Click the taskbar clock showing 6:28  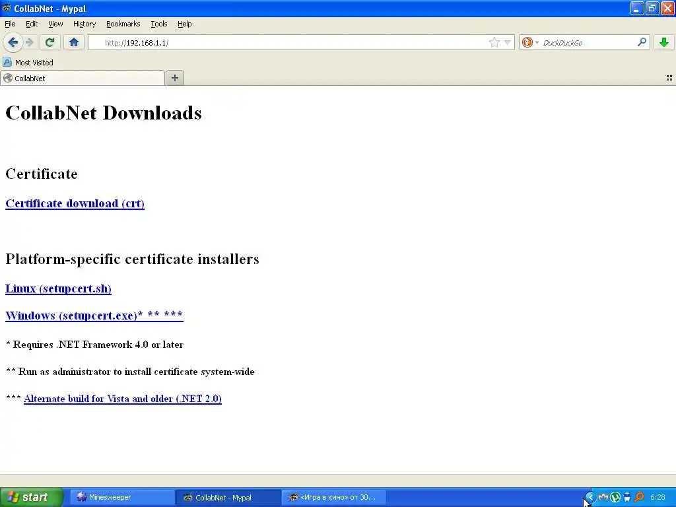tap(658, 497)
